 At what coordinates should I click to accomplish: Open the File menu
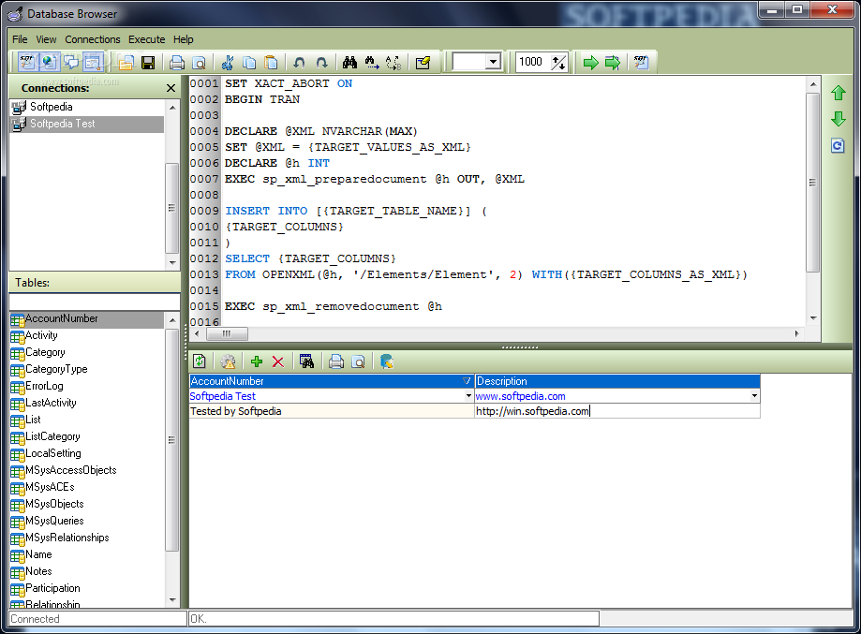[x=20, y=39]
